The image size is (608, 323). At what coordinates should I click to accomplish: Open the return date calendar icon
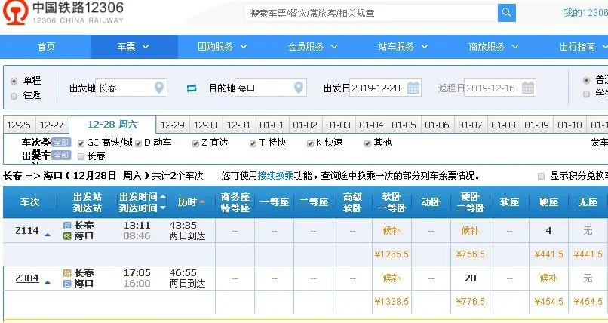point(528,88)
